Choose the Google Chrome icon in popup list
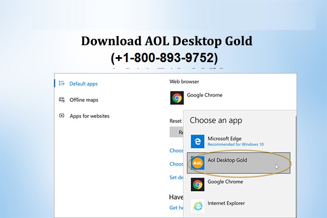The width and height of the screenshot is (327, 218). point(198,184)
